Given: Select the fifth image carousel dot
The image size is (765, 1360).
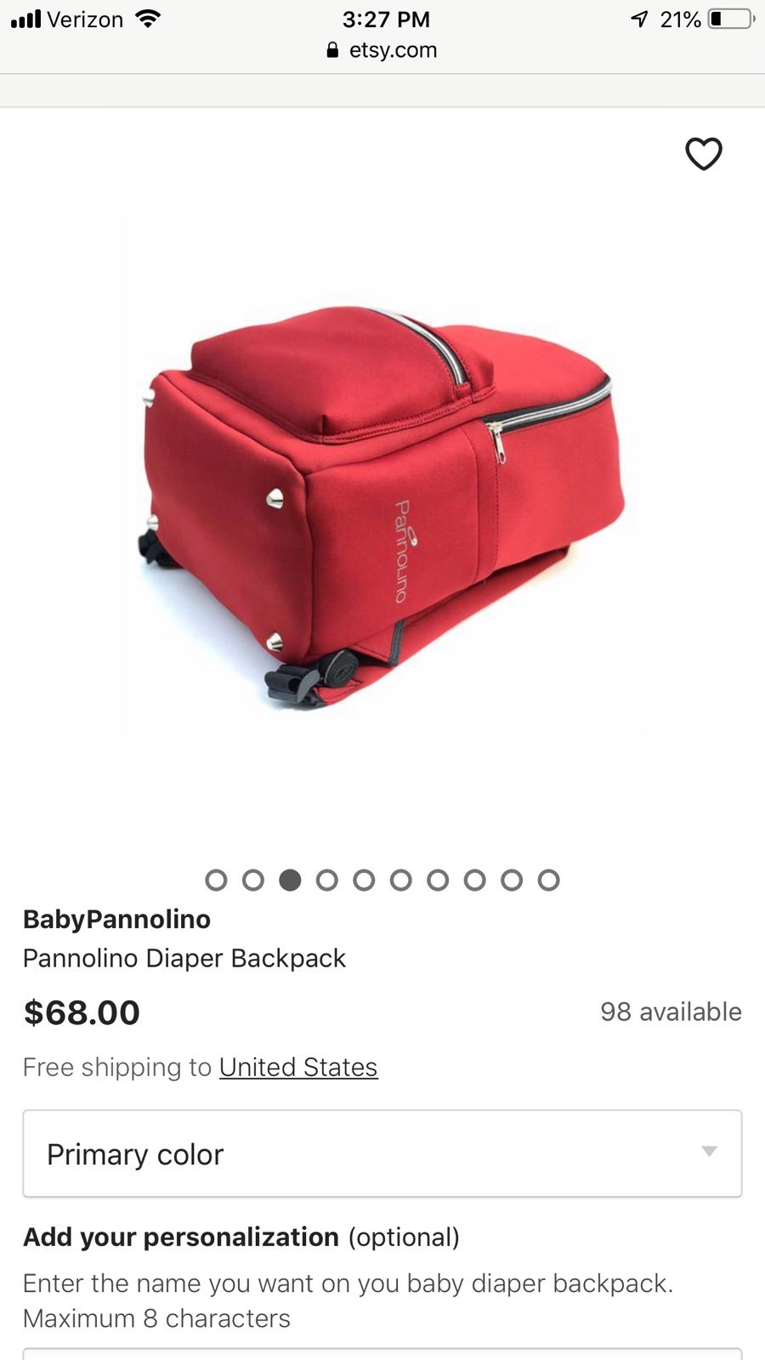Looking at the screenshot, I should coord(364,880).
